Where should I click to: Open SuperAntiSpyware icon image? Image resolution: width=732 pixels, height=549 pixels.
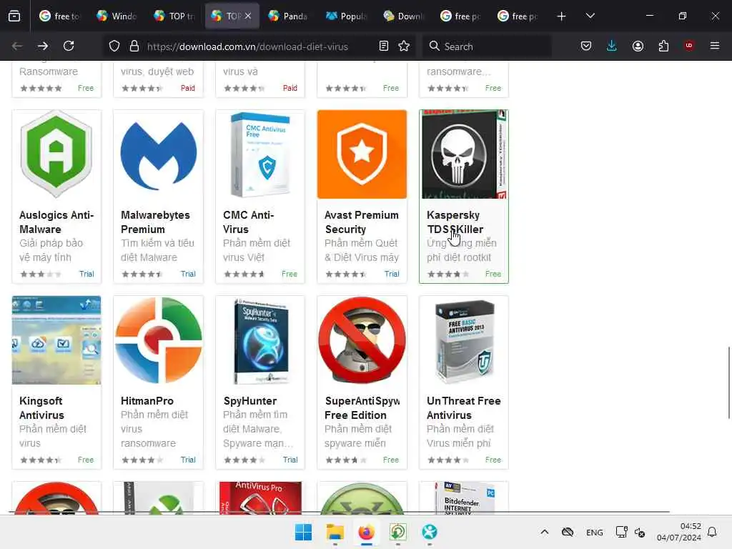[362, 340]
